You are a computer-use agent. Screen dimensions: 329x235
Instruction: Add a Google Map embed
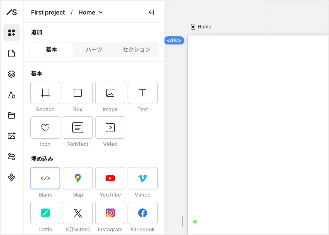coord(78,178)
